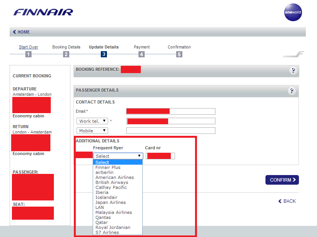Select Payment step label

tap(142, 47)
